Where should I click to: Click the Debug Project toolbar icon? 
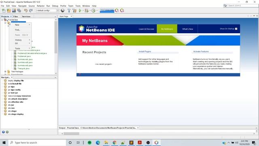[86, 11]
